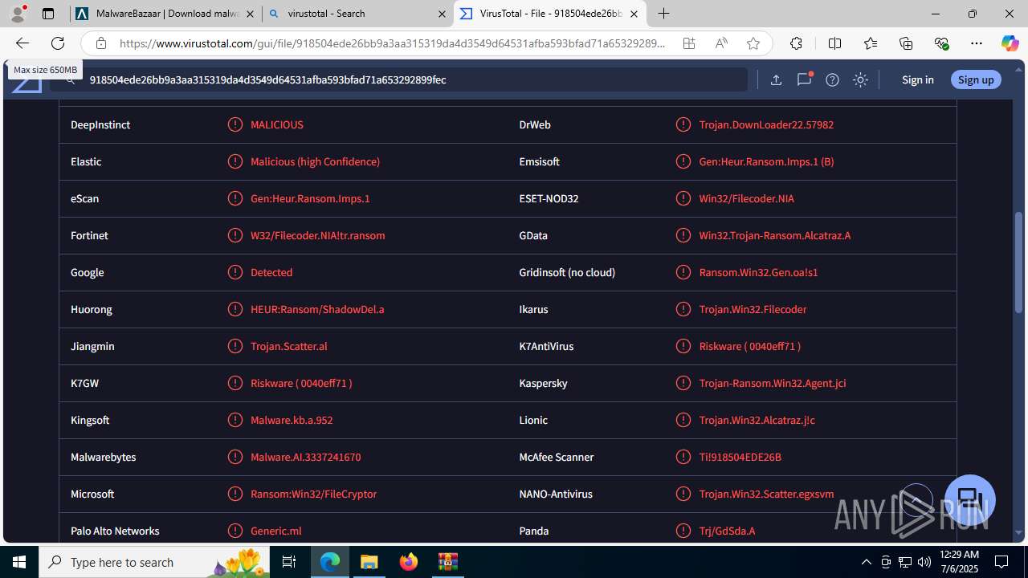Click the Read aloud icon
Screen dimensions: 1028x578
coord(721,43)
